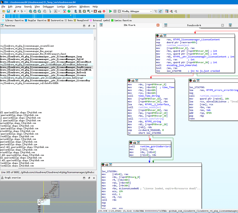Close the Functions panel
Image resolution: width=238 pixels, height=213 pixels.
coord(94,26)
